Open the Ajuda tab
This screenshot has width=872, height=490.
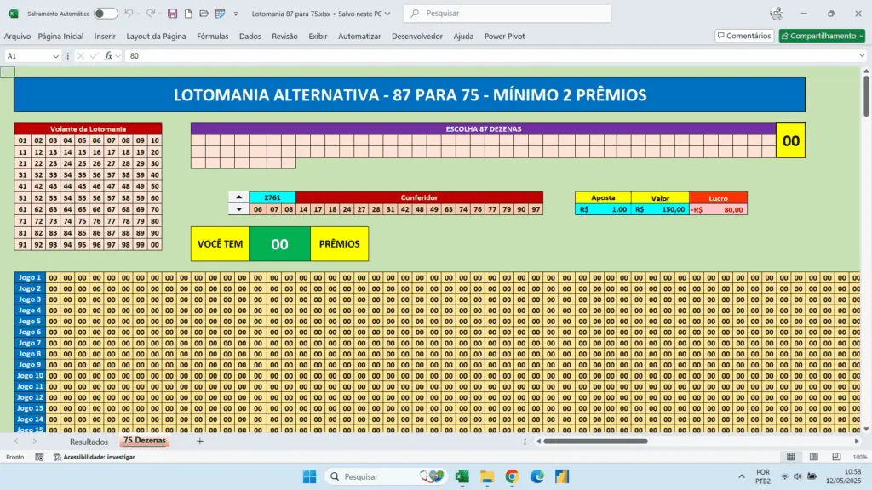click(463, 36)
